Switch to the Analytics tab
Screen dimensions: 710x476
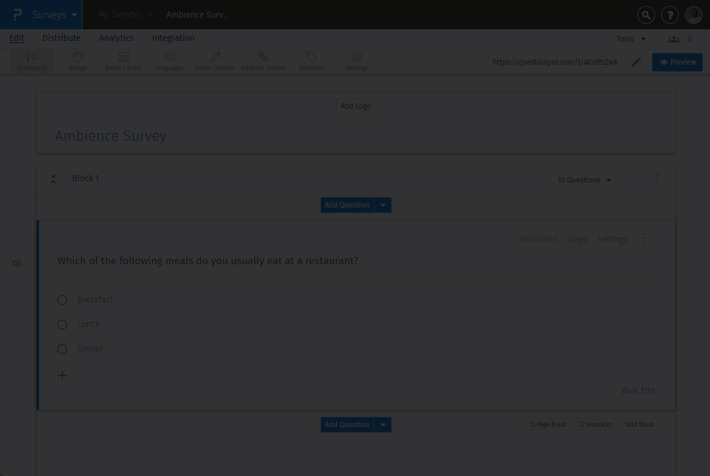[117, 38]
